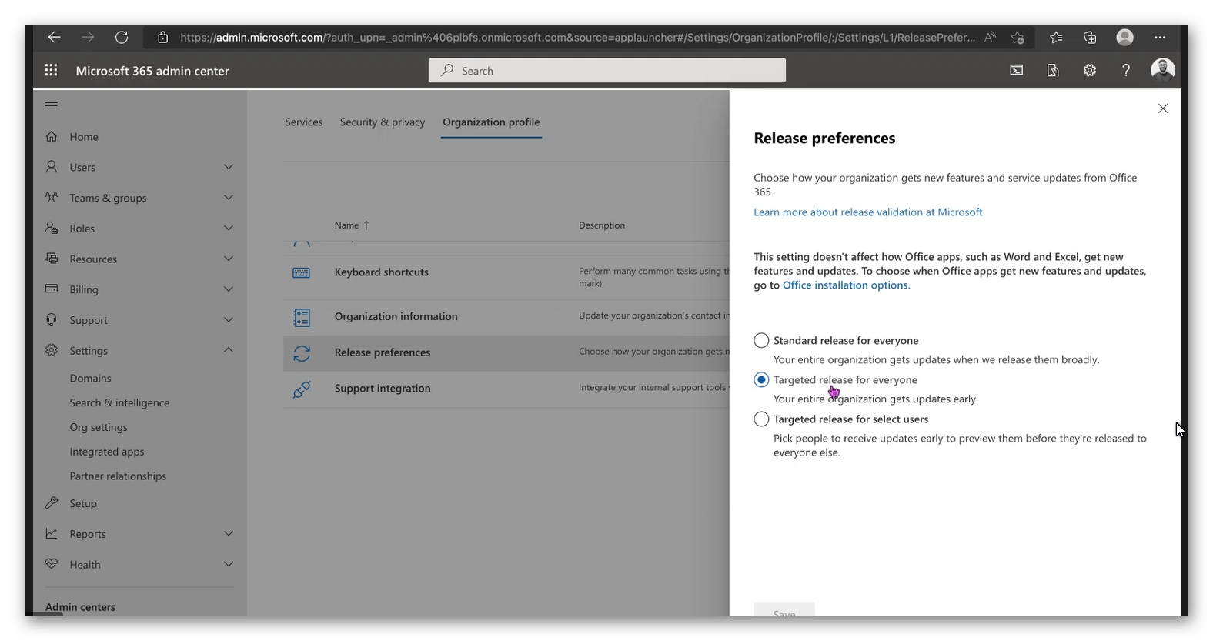Sort list by Name column header
Screen dimensions: 1213x641
(x=352, y=225)
